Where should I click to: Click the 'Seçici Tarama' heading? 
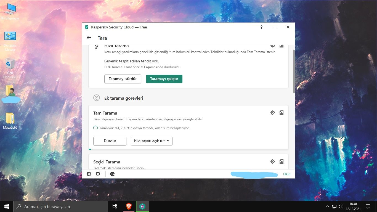107,162
